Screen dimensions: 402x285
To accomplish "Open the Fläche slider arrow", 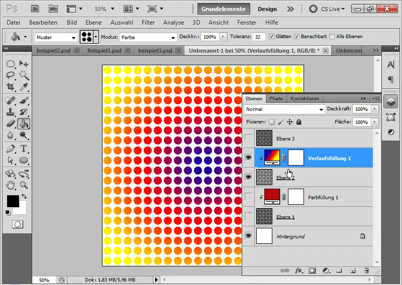I will 374,122.
